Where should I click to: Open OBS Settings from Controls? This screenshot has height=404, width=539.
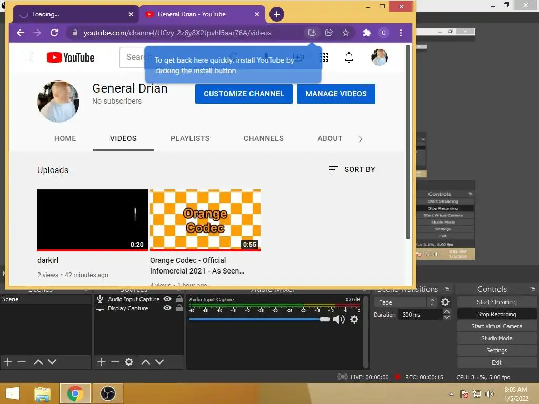pyautogui.click(x=497, y=350)
